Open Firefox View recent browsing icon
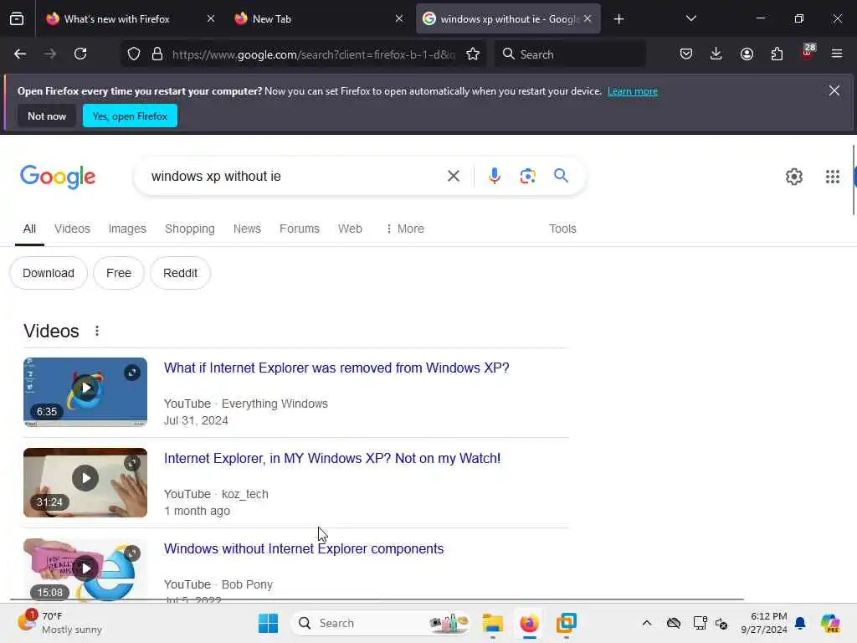The height and width of the screenshot is (643, 857). click(17, 19)
